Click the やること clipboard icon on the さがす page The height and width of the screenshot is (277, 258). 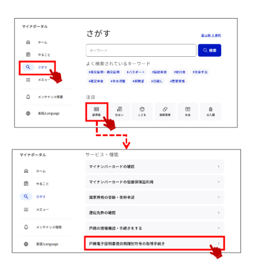(28, 54)
